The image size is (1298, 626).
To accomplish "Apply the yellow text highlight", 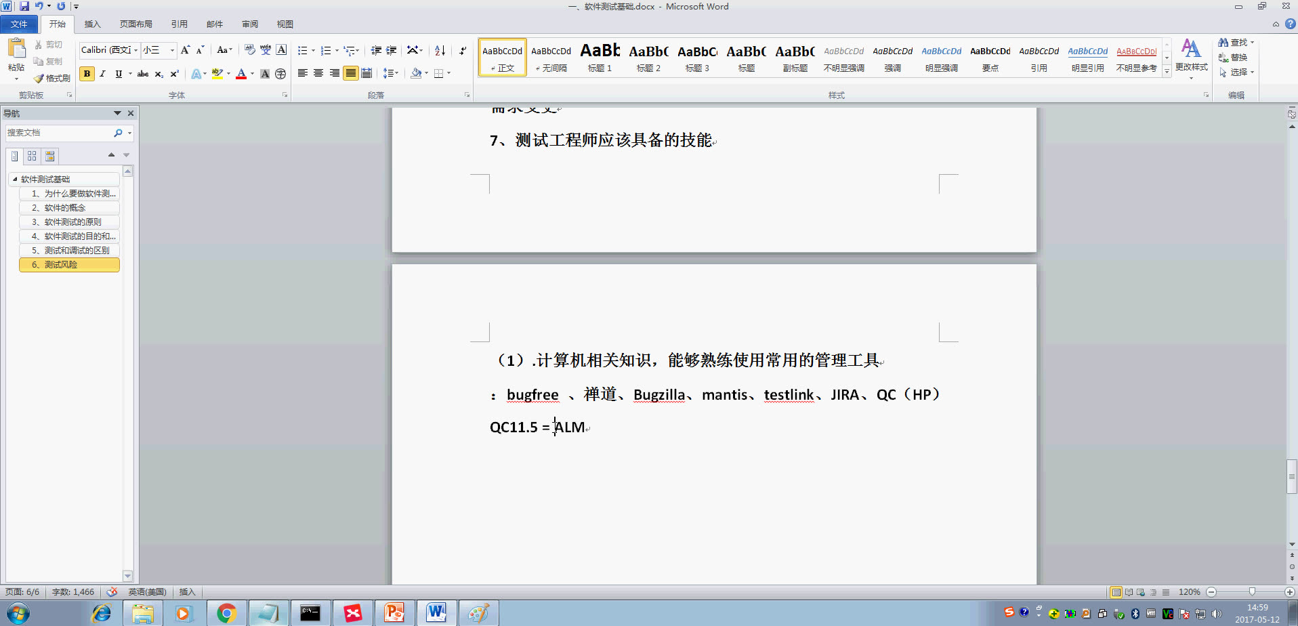I will coord(217,74).
